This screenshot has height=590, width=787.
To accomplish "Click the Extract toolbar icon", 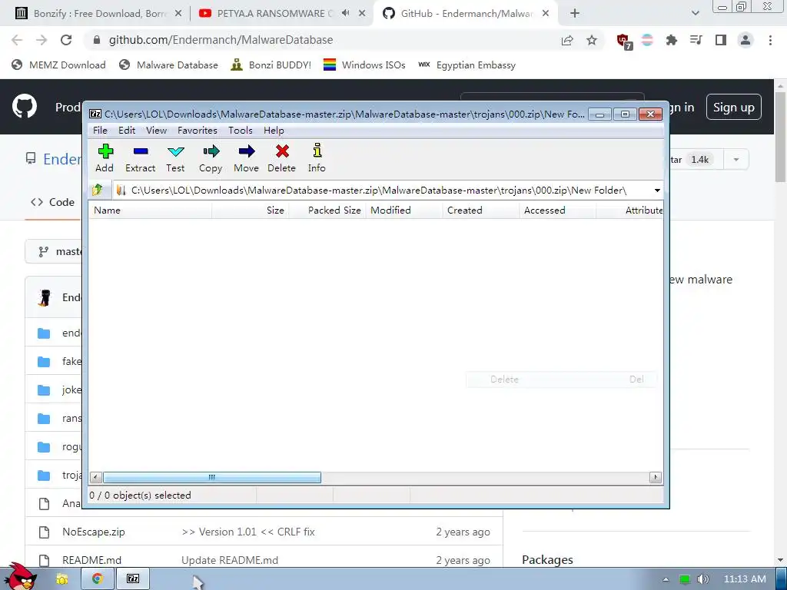I will [140, 158].
